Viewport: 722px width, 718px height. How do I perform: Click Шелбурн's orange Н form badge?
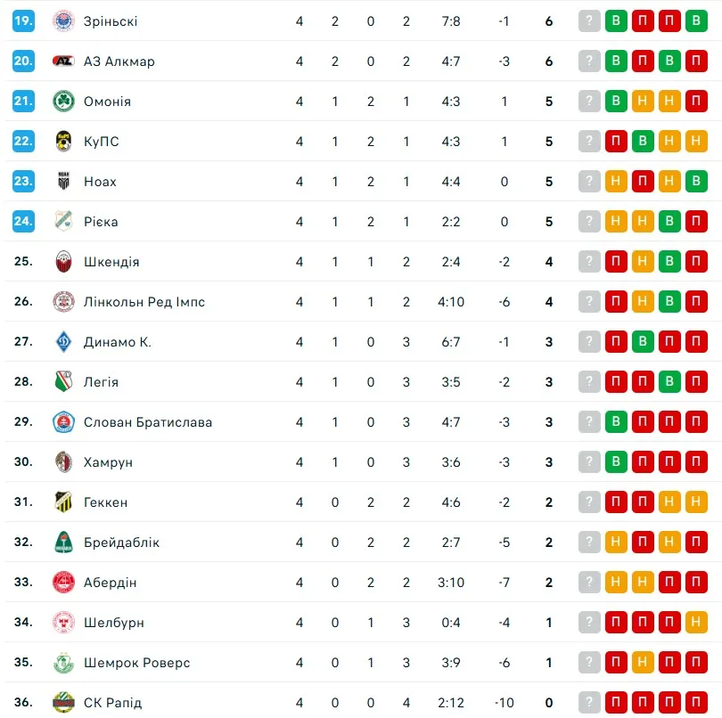pyautogui.click(x=696, y=623)
